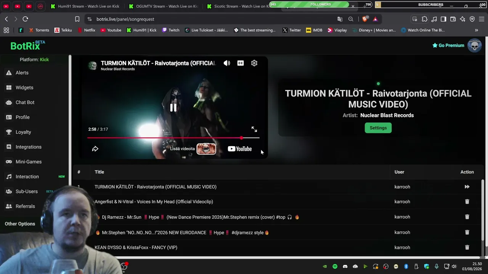Switch to the OGUMTV Stream tab
Image resolution: width=488 pixels, height=274 pixels.
pos(164,6)
